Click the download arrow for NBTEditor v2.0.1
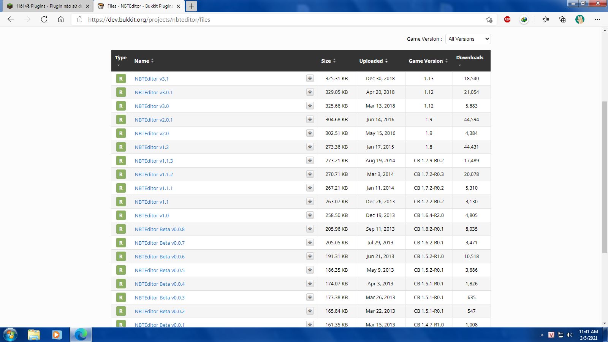Viewport: 608px width, 342px height. coord(310,119)
